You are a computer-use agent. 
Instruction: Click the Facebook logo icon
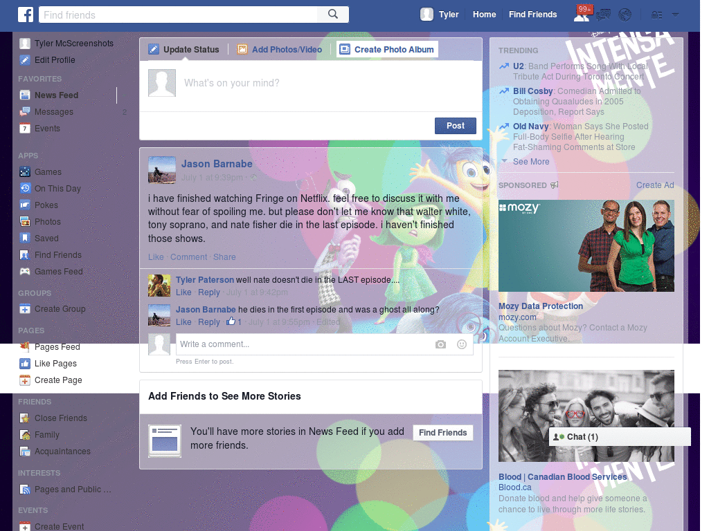coord(26,15)
